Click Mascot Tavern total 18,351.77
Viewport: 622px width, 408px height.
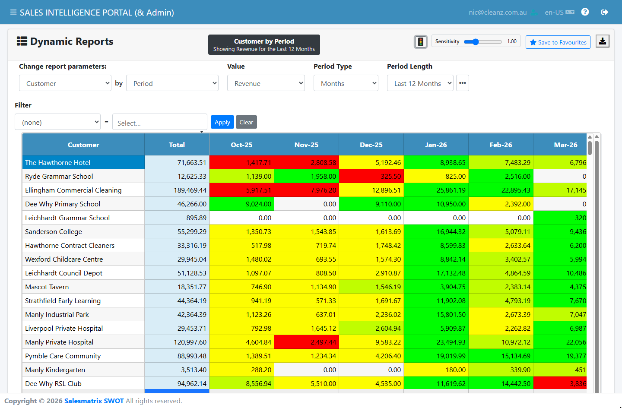(x=177, y=287)
